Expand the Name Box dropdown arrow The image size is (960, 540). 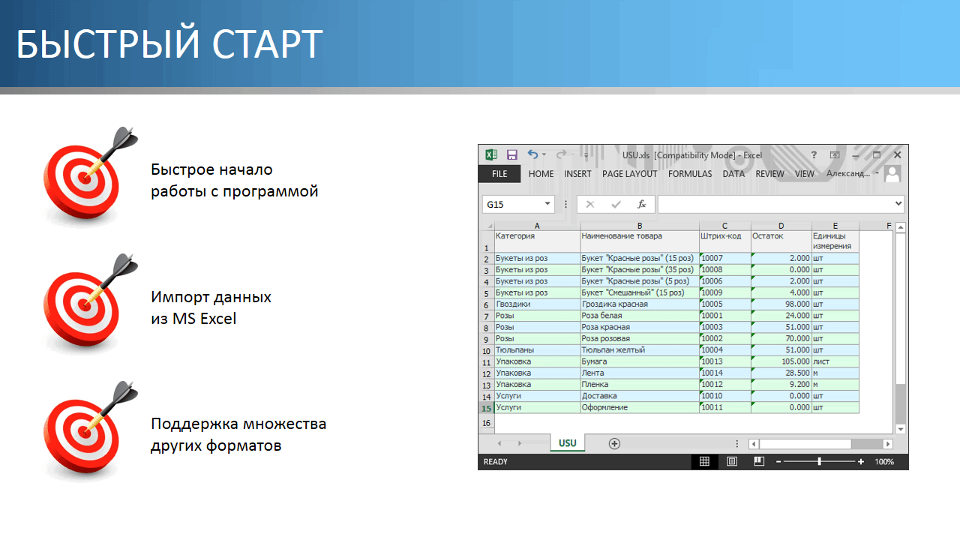click(x=547, y=204)
